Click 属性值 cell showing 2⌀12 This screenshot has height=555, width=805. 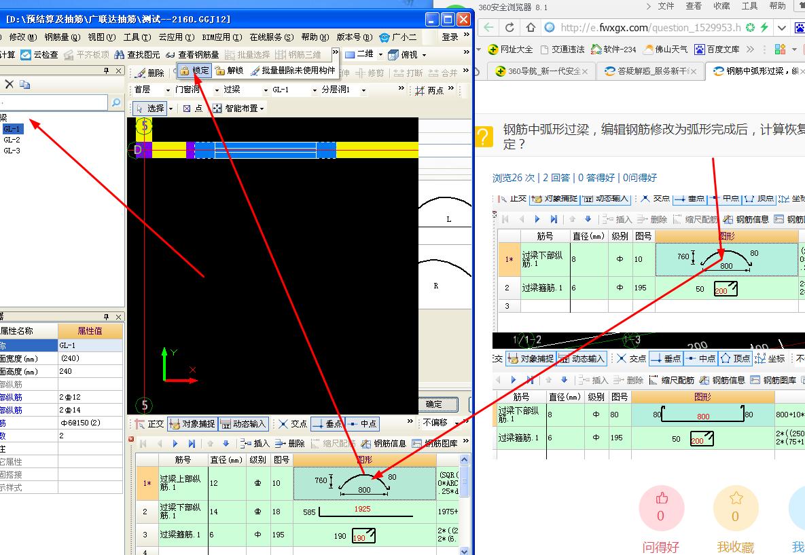click(x=90, y=397)
